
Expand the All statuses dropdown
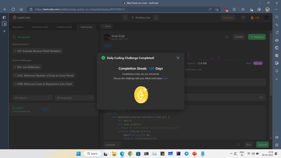(x=32, y=98)
